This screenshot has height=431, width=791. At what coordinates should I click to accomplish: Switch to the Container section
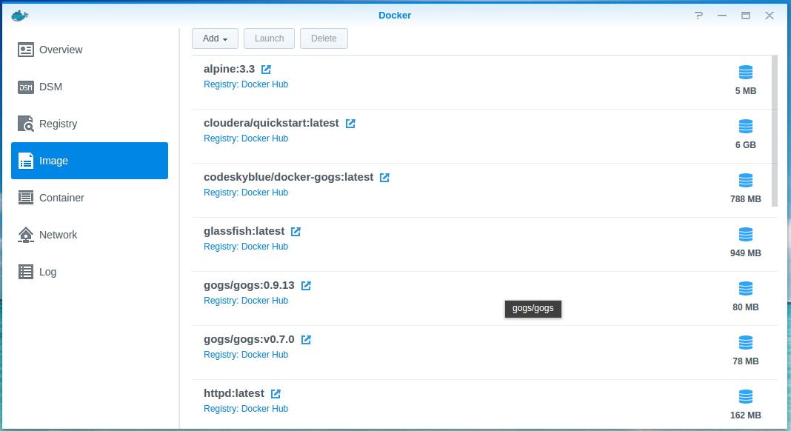tap(90, 198)
